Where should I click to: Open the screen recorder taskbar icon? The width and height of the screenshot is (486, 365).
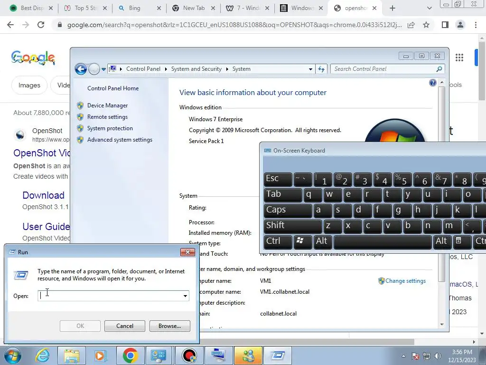pos(189,355)
